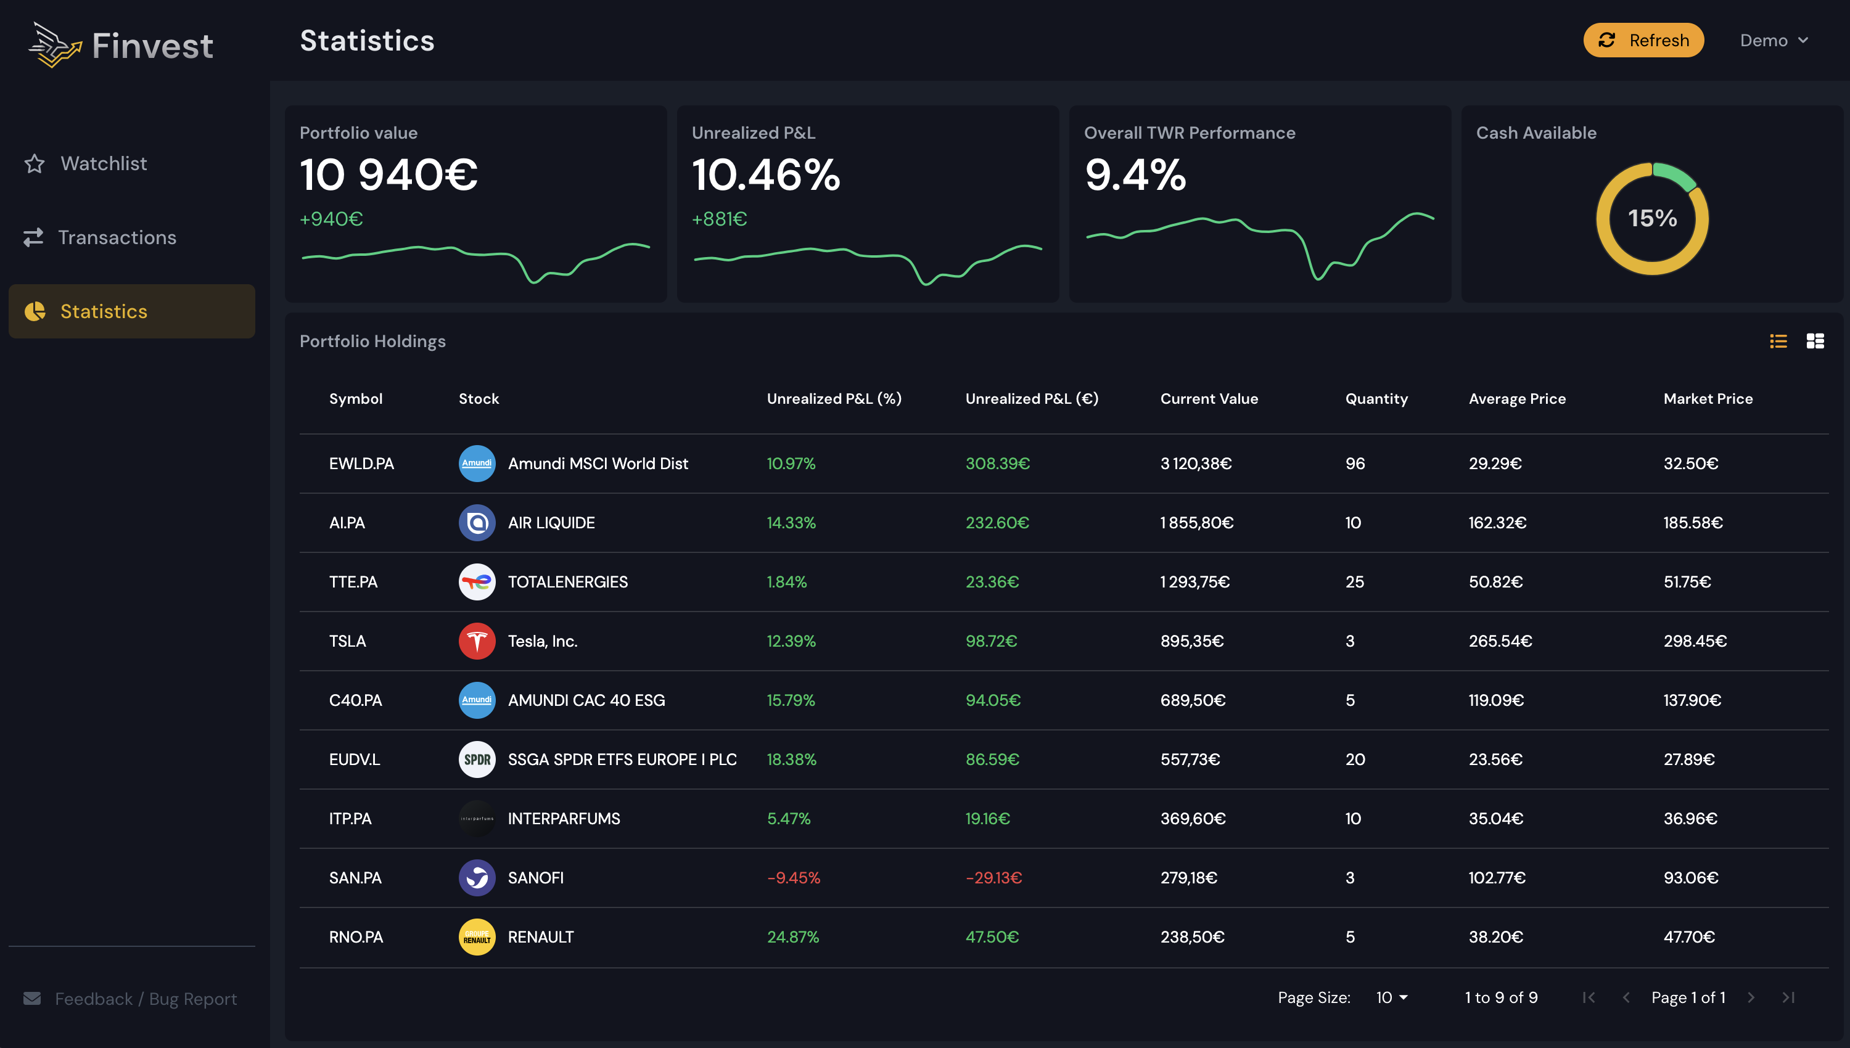Click the Unrealized P&L sparkline chart
Viewport: 1850px width, 1048px height.
868,264
